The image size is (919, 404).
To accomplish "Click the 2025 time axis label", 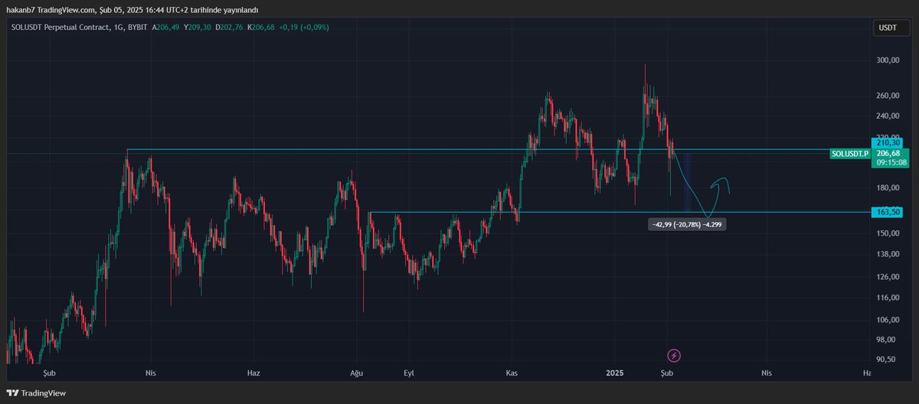I will click(616, 373).
